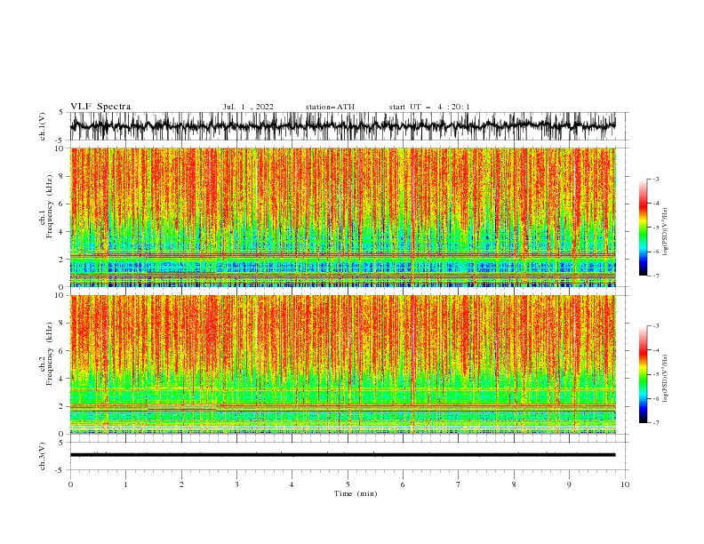The height and width of the screenshot is (544, 704).
Task: Click the ch.2 frequency tick "8"
Action: (61, 324)
